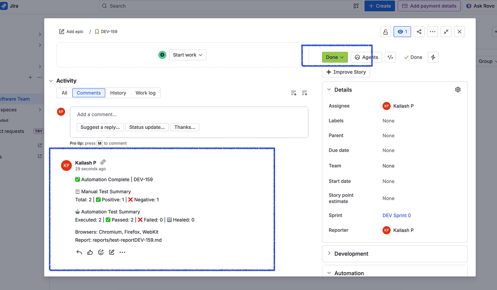Click the Agents button
This screenshot has height=290, width=497.
(367, 57)
